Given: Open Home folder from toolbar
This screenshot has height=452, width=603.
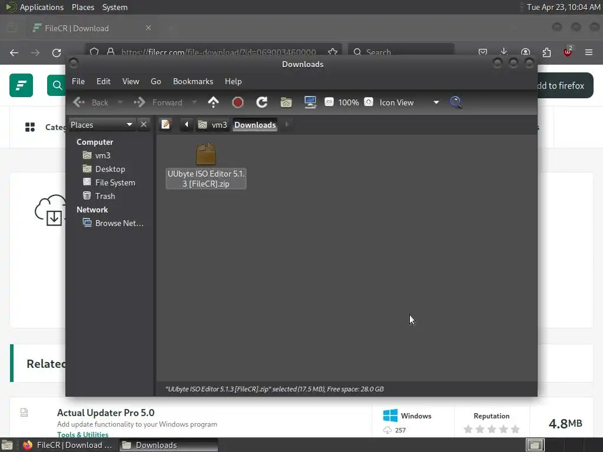Looking at the screenshot, I should click(286, 102).
